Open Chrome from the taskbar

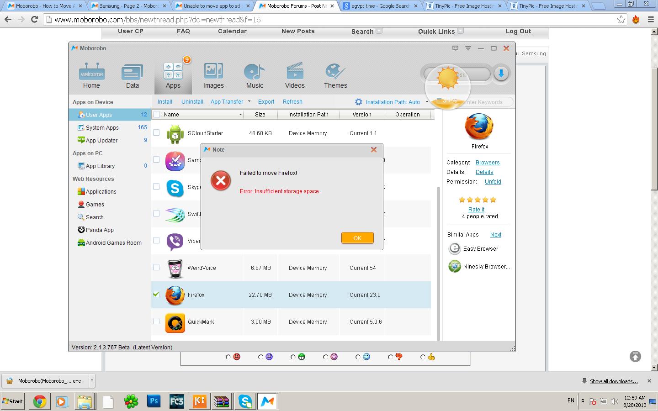coord(40,401)
